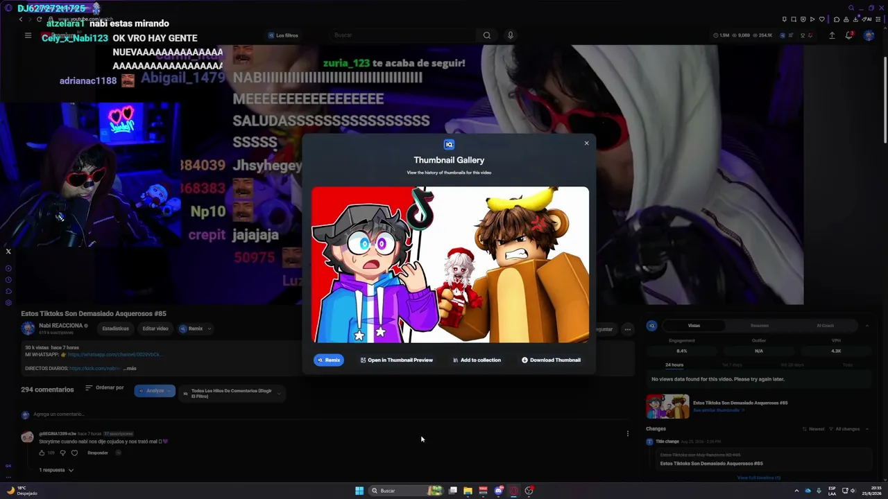888x499 pixels.
Task: Open the Nabi REACCIONA channel name
Action: tap(61, 325)
